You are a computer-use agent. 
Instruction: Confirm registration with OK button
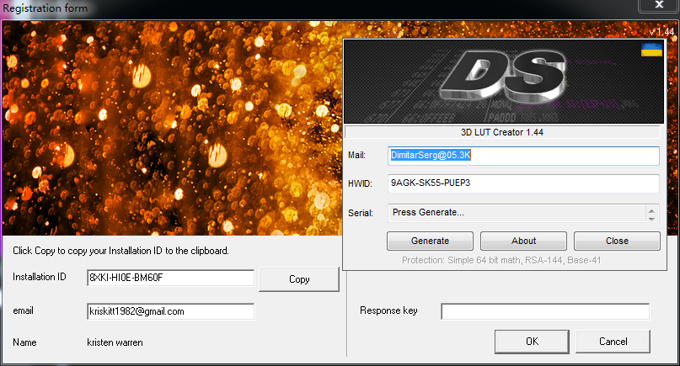tap(532, 342)
